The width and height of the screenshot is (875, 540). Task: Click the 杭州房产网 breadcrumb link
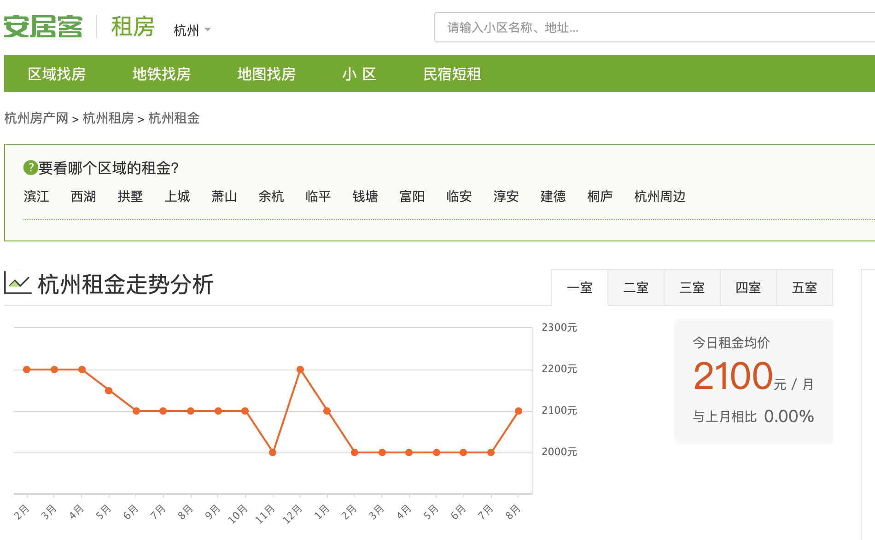click(36, 118)
